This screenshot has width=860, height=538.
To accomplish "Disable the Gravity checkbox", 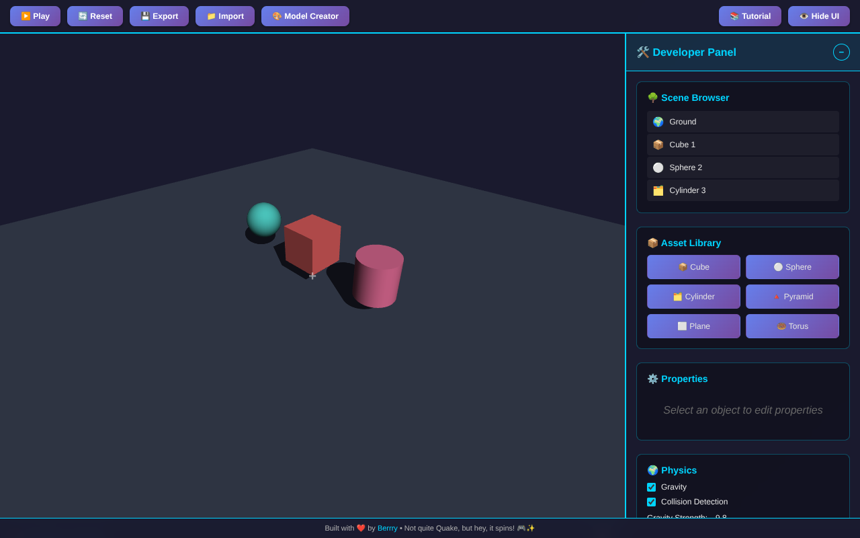I will click(651, 487).
